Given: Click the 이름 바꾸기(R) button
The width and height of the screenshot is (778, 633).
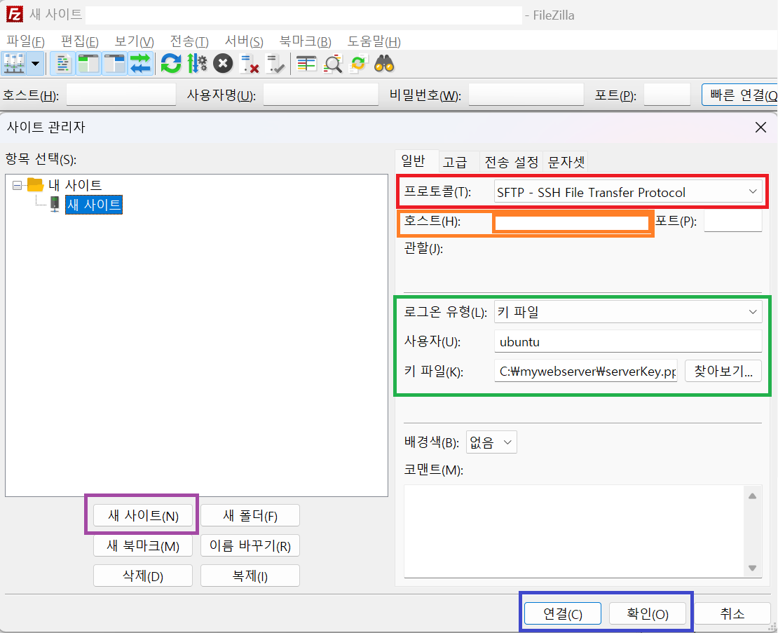Looking at the screenshot, I should pyautogui.click(x=250, y=545).
